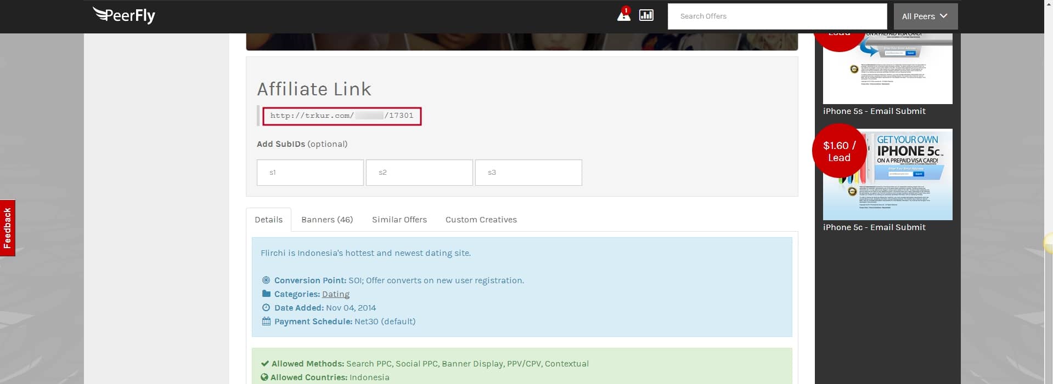This screenshot has width=1053, height=384.
Task: Open the PeerFly logo home link
Action: pos(124,15)
